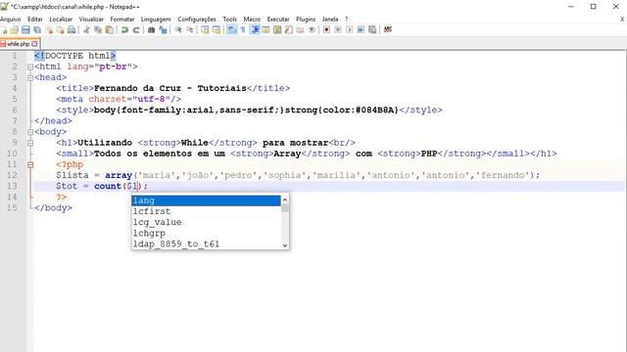Open the Formatar menu
627x352 pixels.
click(122, 20)
